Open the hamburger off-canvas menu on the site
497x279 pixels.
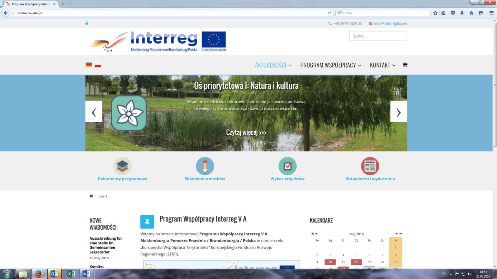[x=405, y=65]
